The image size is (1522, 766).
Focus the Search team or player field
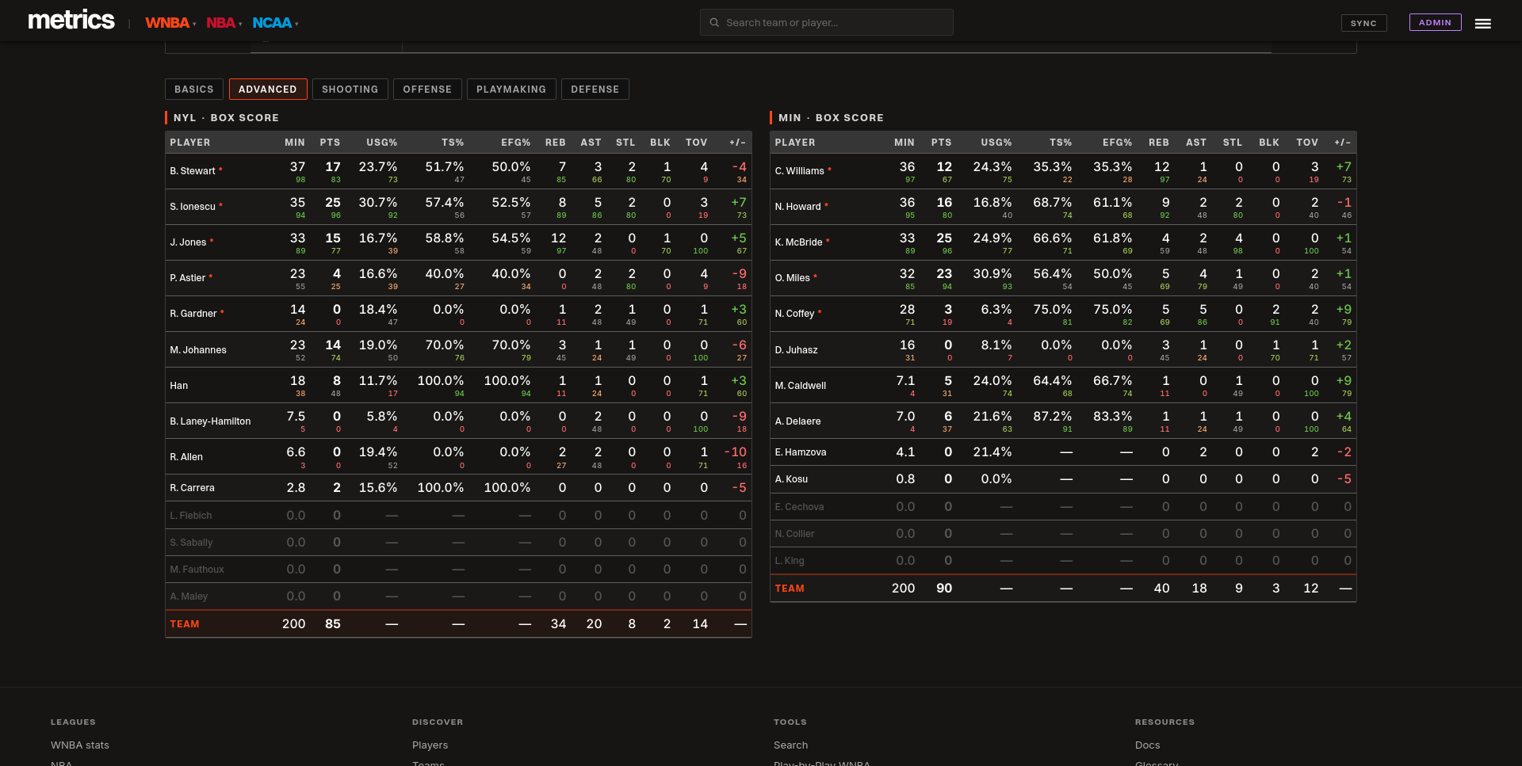tap(827, 22)
